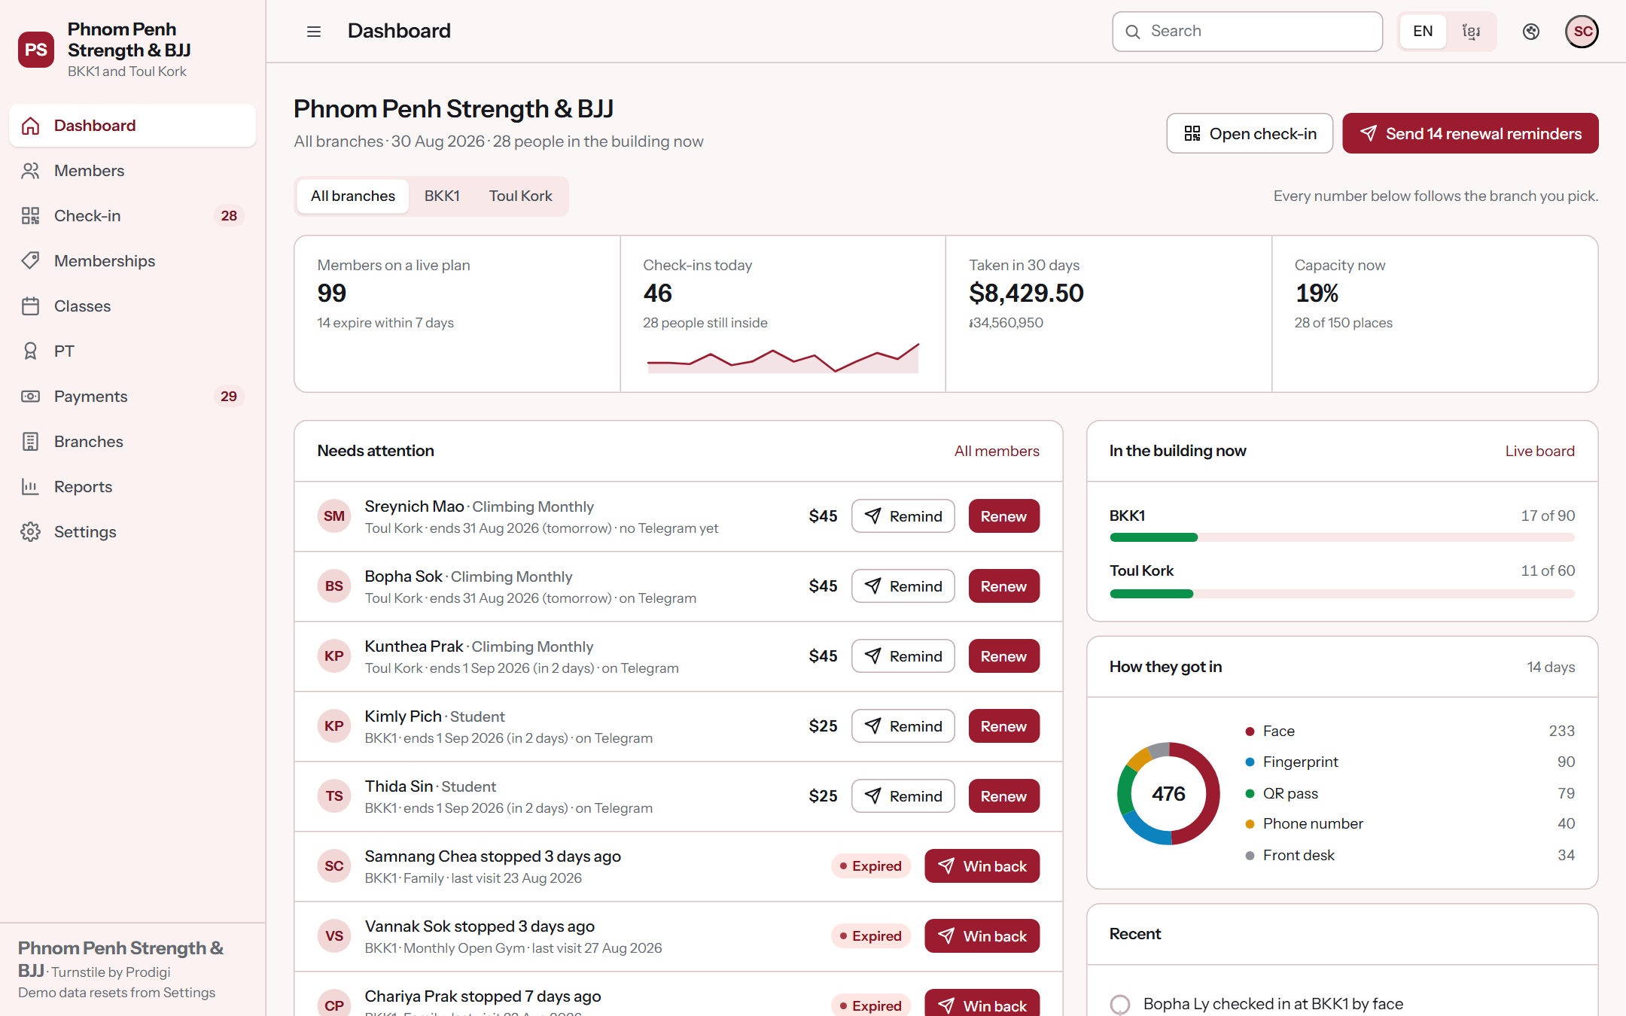Click the VS avatar for Vannak Sok

pos(334,936)
